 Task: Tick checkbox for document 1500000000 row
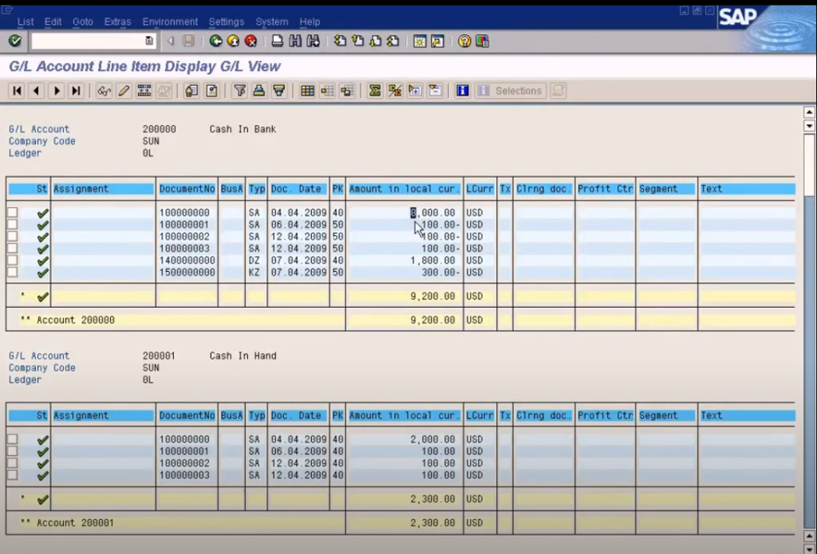tap(13, 273)
